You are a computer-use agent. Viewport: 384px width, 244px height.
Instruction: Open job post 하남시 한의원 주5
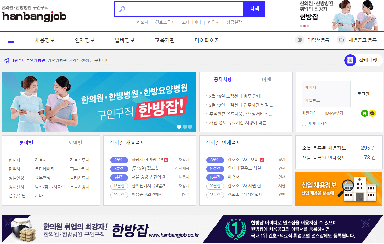point(147,160)
